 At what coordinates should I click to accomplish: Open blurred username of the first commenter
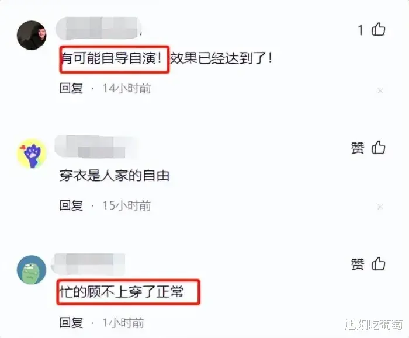(98, 28)
